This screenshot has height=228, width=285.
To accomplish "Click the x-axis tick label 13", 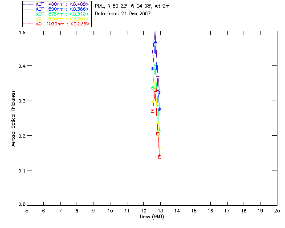I will (160, 211).
